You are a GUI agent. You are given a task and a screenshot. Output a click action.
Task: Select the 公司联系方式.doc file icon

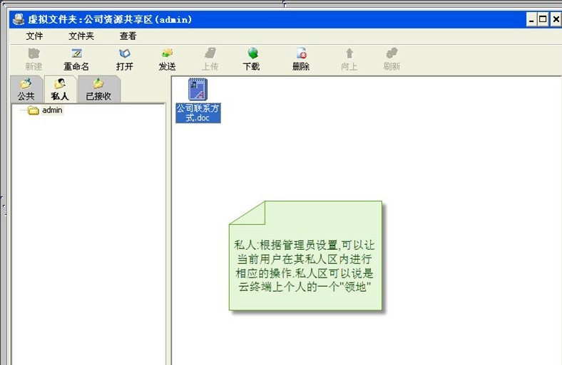(198, 90)
